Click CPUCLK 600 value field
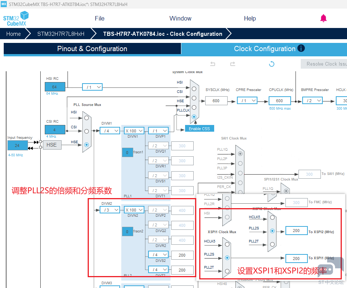 (x=280, y=101)
